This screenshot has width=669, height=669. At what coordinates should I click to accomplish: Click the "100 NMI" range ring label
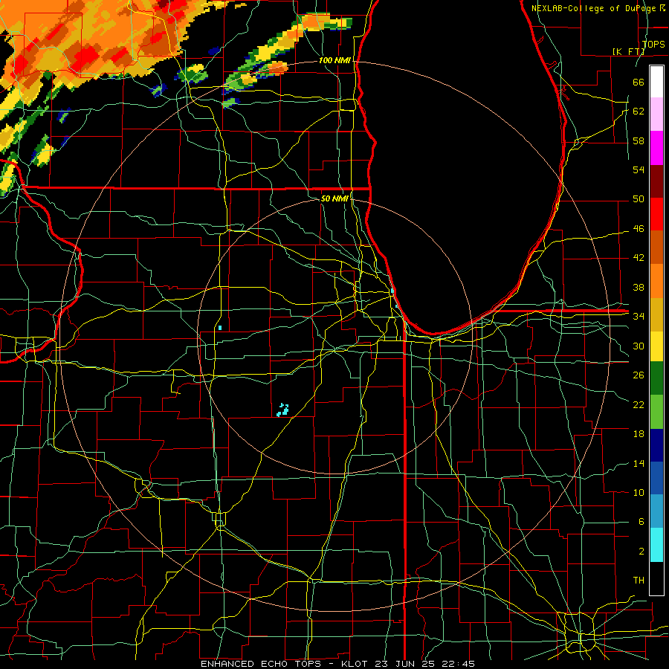point(334,60)
